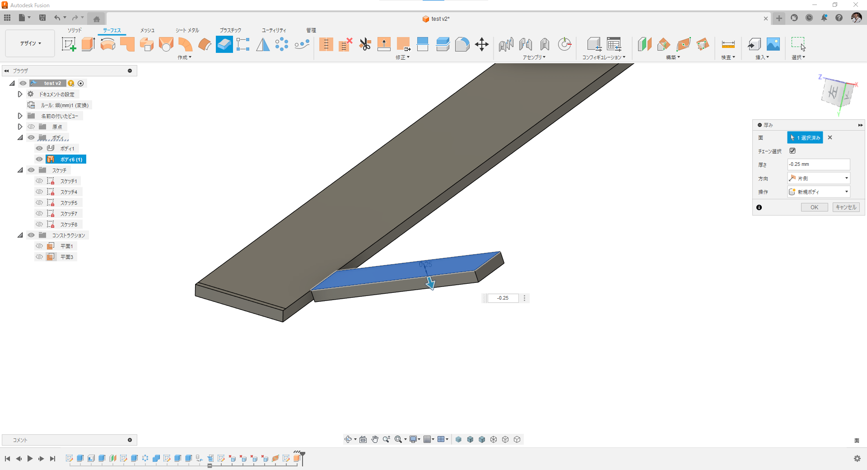Select the Pattern tool with blue dots

pyautogui.click(x=282, y=44)
